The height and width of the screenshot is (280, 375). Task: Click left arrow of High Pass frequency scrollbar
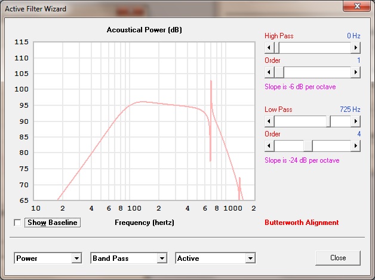tap(269, 48)
